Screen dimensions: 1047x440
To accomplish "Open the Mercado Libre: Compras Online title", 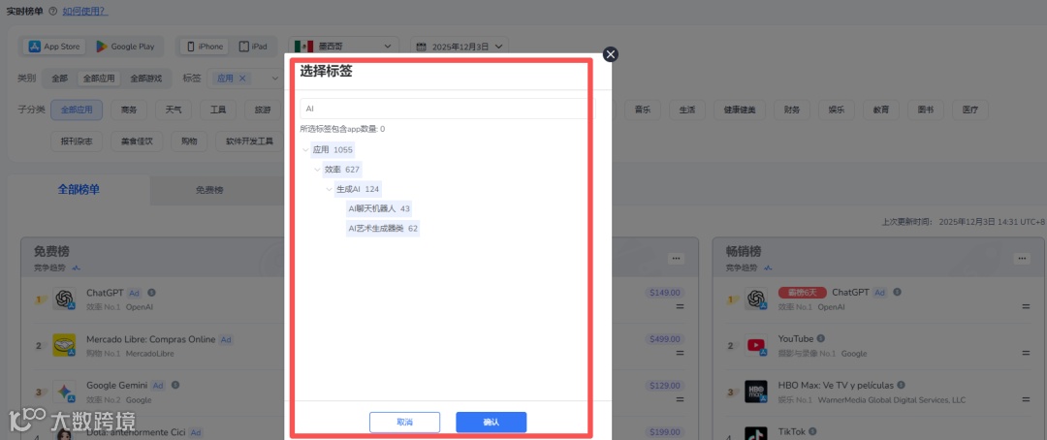I will (151, 339).
